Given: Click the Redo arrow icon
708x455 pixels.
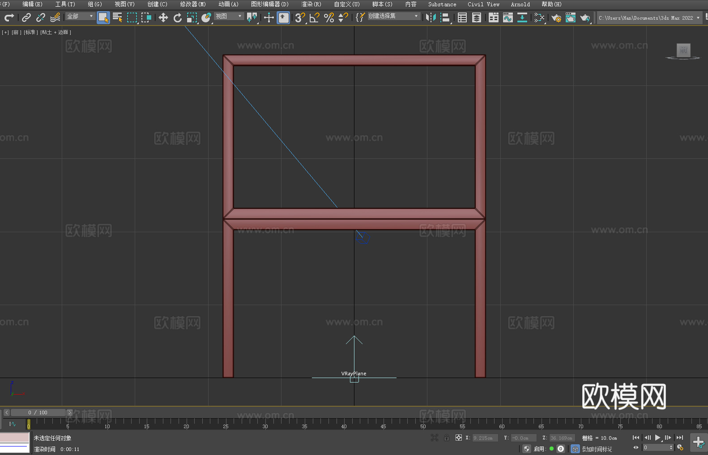Looking at the screenshot, I should tap(9, 17).
